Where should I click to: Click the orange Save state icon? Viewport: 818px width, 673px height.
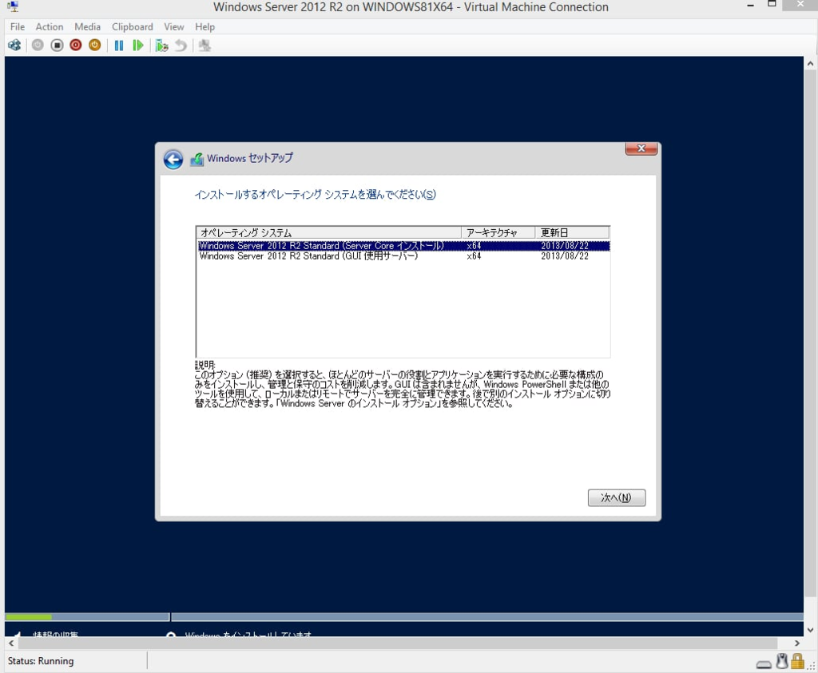coord(94,46)
